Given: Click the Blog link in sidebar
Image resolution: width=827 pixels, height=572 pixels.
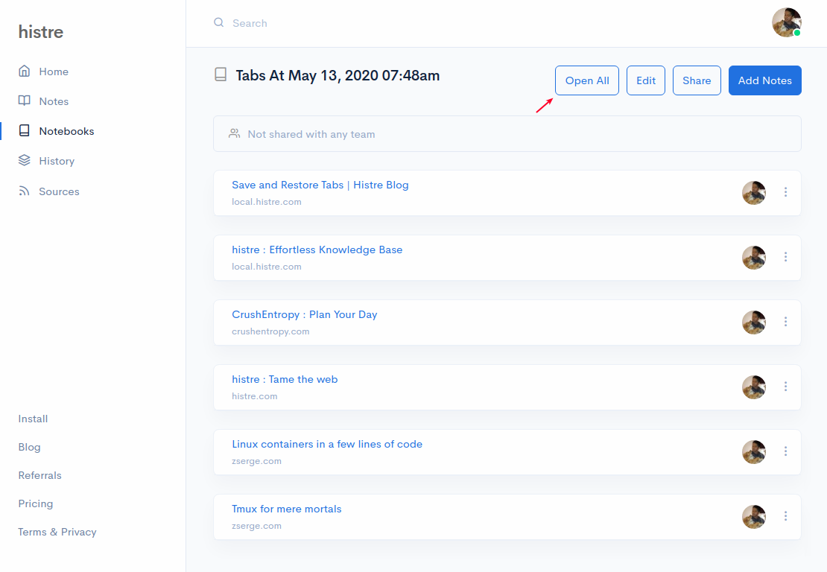Looking at the screenshot, I should point(29,447).
